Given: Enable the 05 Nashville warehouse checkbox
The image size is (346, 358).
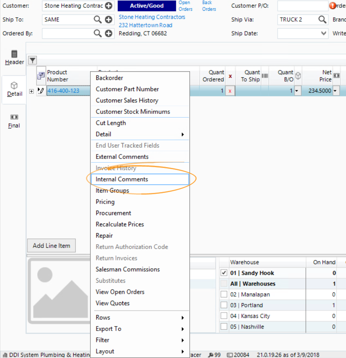Looking at the screenshot, I should pyautogui.click(x=223, y=326).
